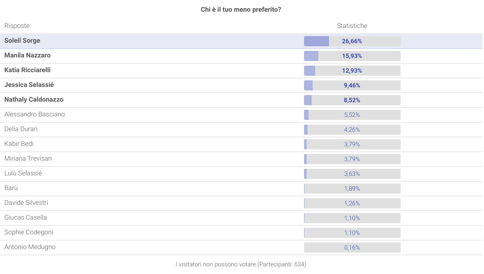This screenshot has width=484, height=274.
Task: Click the poll question title
Action: coord(241,10)
